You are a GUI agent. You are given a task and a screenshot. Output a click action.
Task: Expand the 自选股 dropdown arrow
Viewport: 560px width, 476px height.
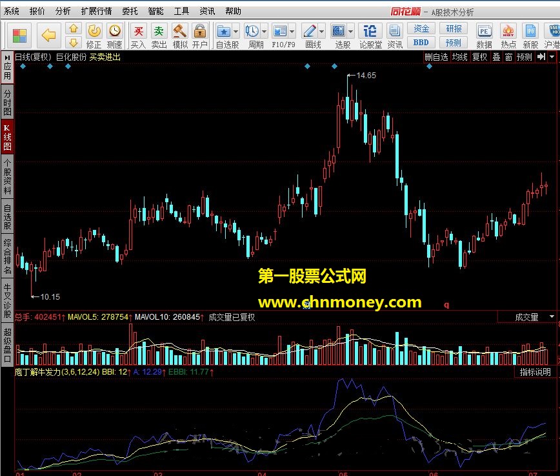click(235, 32)
